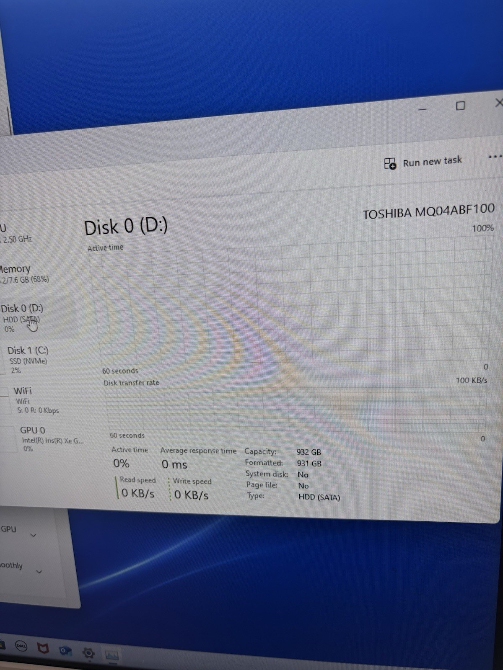The image size is (503, 670).
Task: Select Disk 0 (D:) in the sidebar
Action: [x=38, y=318]
